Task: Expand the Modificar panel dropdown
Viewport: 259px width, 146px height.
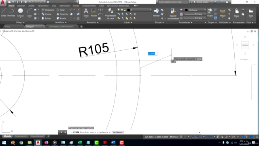Action: click(61, 22)
